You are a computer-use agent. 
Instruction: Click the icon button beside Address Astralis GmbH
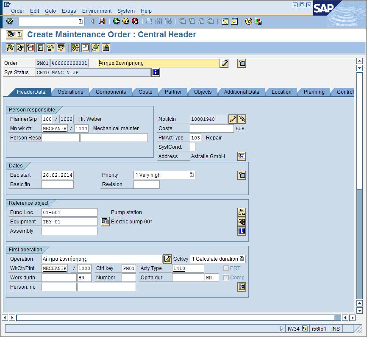coord(242,156)
